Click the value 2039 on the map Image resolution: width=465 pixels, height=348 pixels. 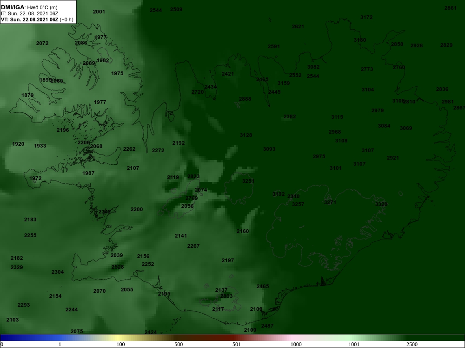click(x=117, y=255)
